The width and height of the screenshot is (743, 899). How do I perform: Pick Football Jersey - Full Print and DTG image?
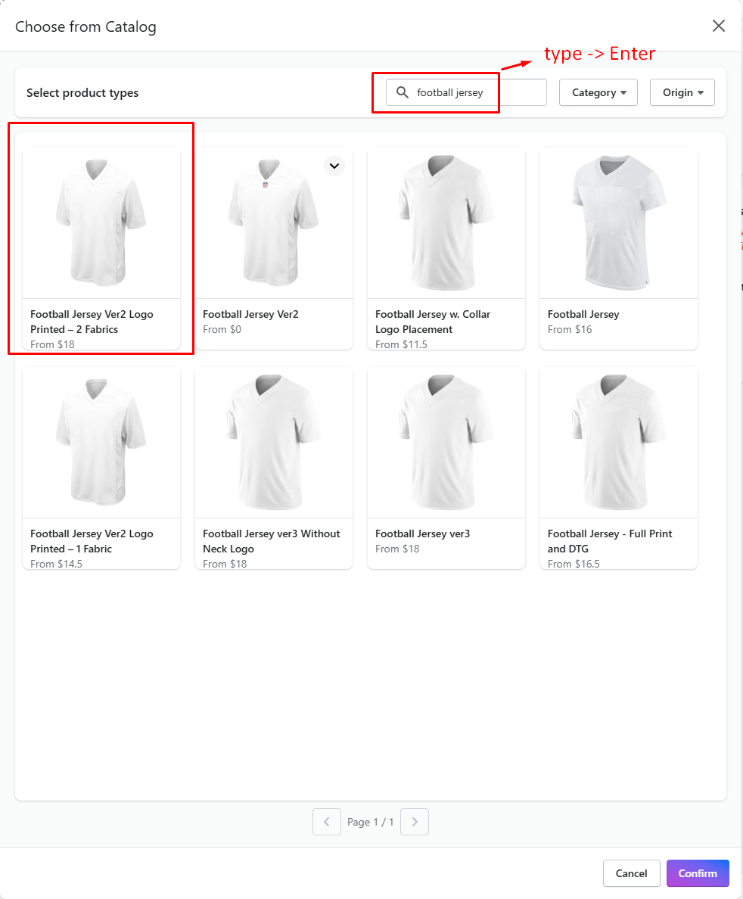[x=619, y=443]
